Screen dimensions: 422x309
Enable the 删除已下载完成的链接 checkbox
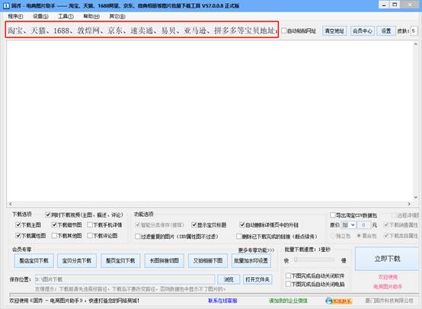tap(238, 237)
